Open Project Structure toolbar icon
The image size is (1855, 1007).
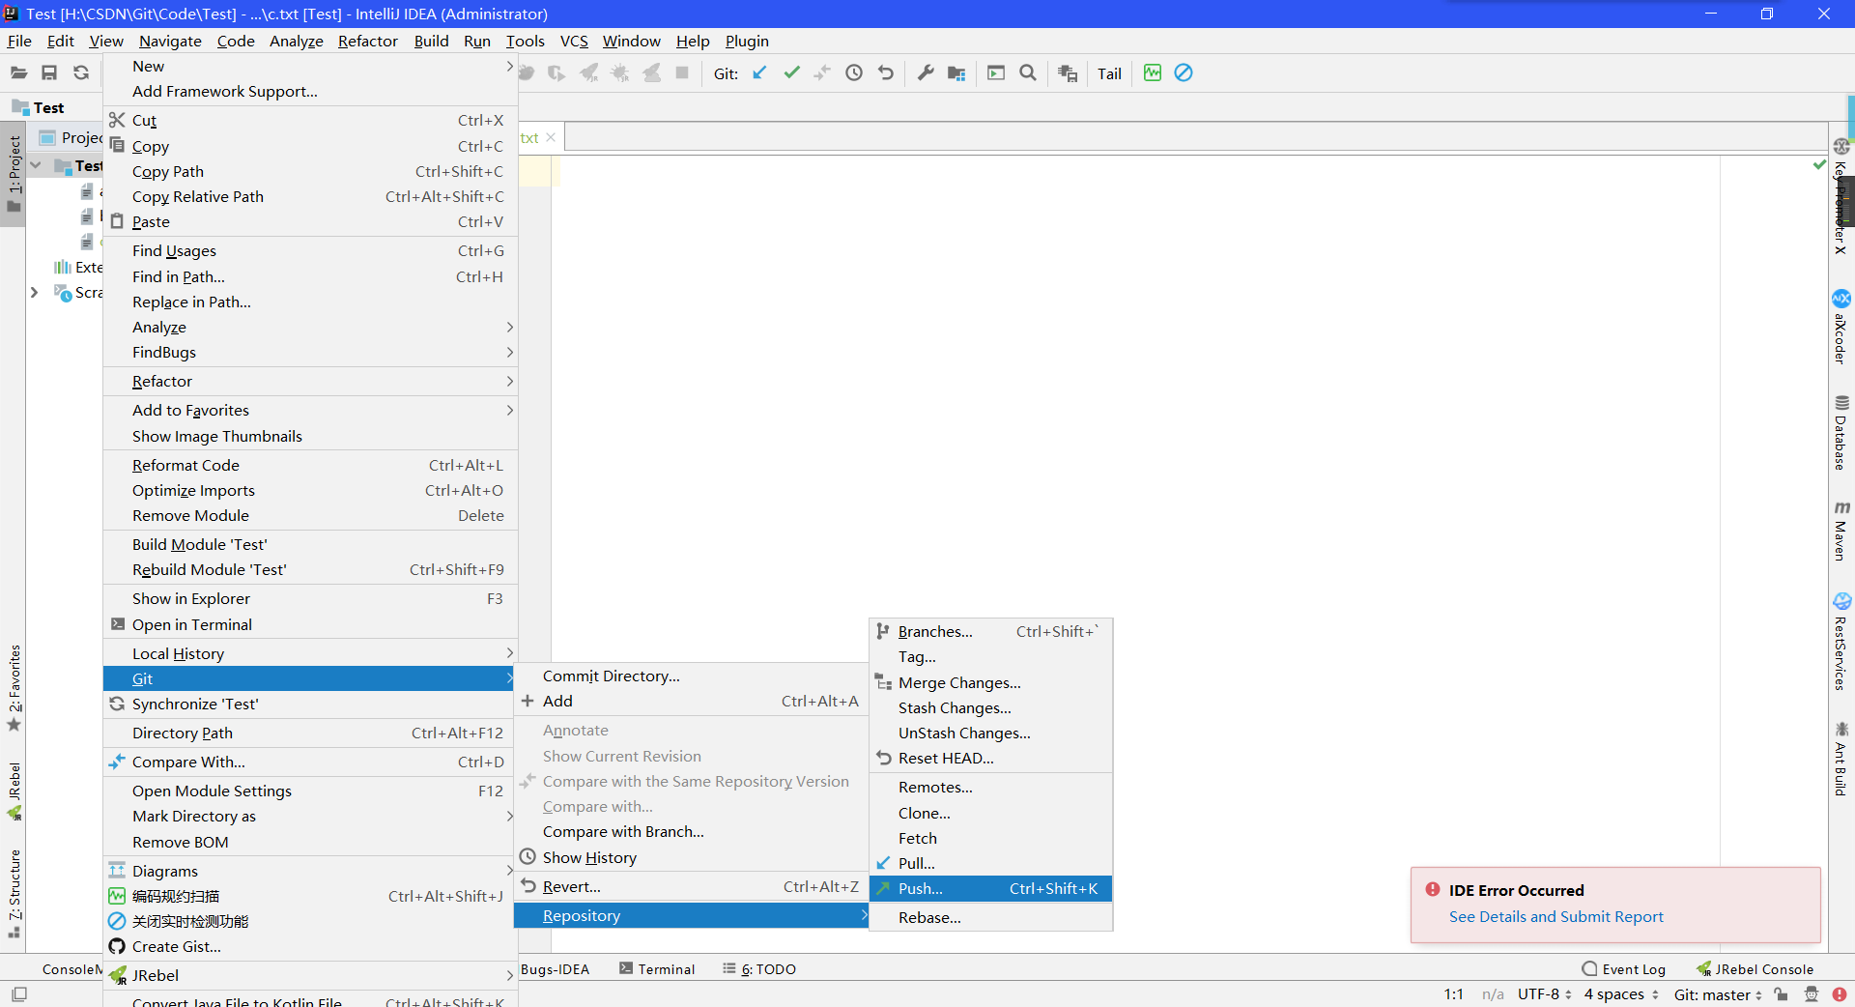(956, 72)
